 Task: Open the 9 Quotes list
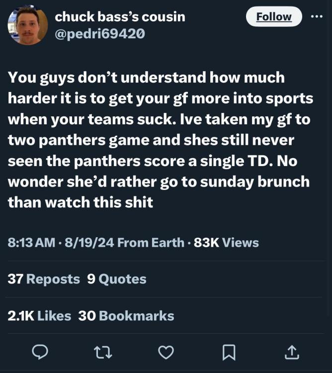click(117, 279)
